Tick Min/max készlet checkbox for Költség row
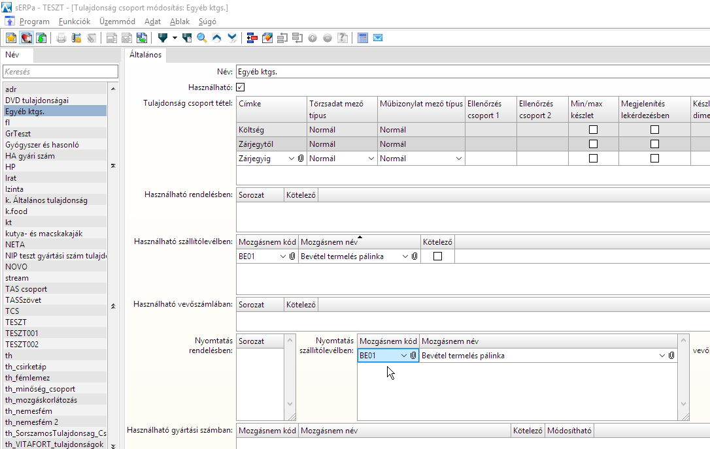 click(x=593, y=130)
